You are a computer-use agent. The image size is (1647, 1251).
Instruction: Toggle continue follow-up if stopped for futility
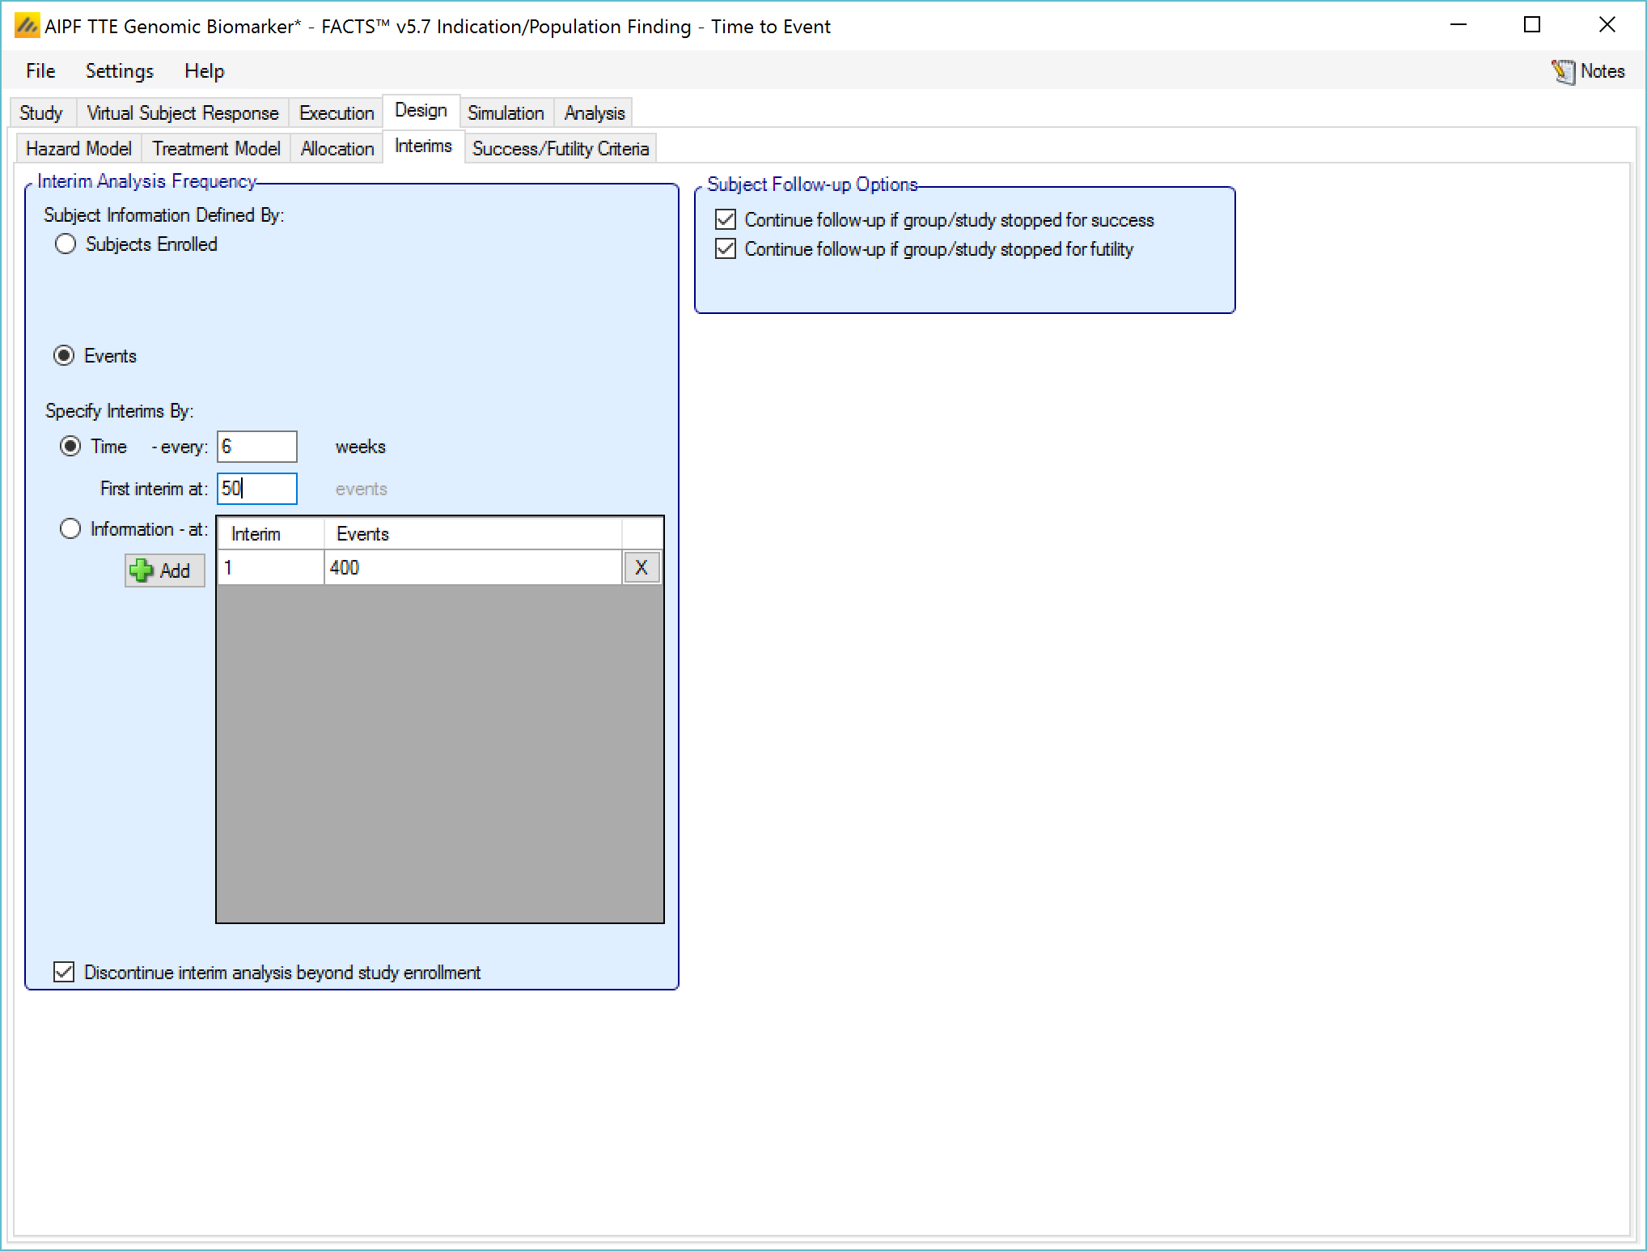(726, 249)
